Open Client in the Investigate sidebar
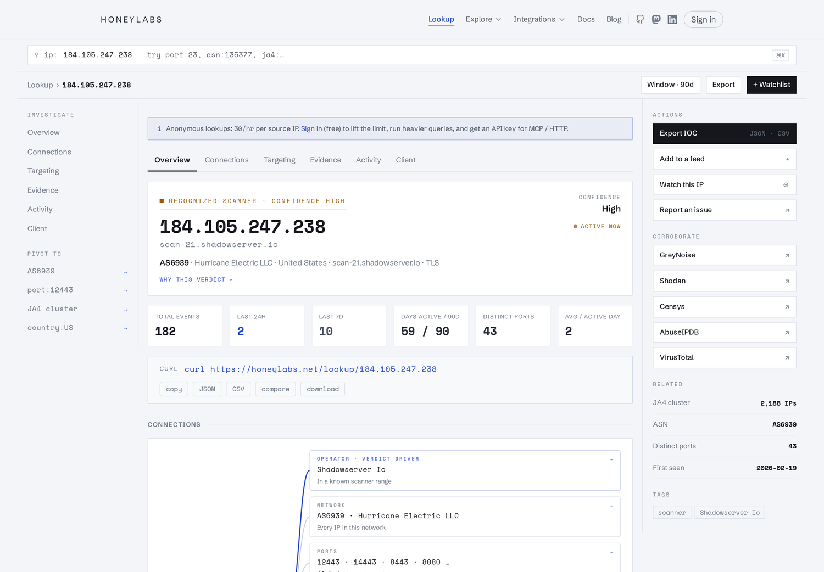Screen dimensions: 824x572 pos(37,229)
